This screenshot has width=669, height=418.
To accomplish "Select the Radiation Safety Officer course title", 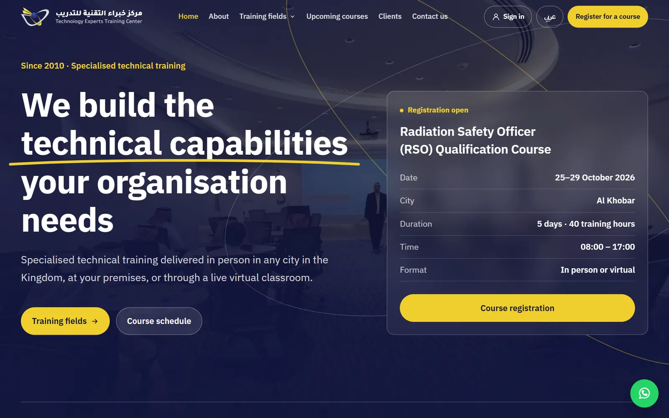I will pyautogui.click(x=475, y=140).
